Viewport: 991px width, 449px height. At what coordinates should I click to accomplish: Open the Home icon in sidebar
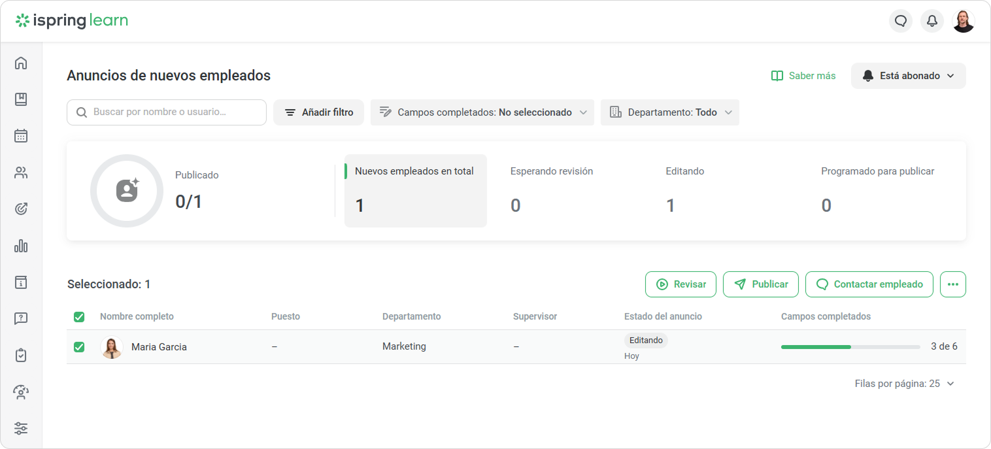(x=21, y=63)
